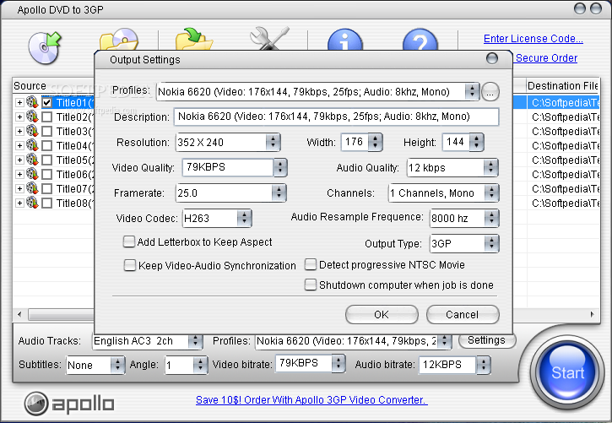Open the Video Quality dropdown
The width and height of the screenshot is (612, 423).
(x=280, y=167)
